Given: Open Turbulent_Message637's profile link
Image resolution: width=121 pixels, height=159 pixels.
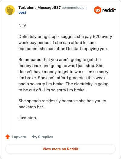Looking at the screenshot, I should [40, 8].
